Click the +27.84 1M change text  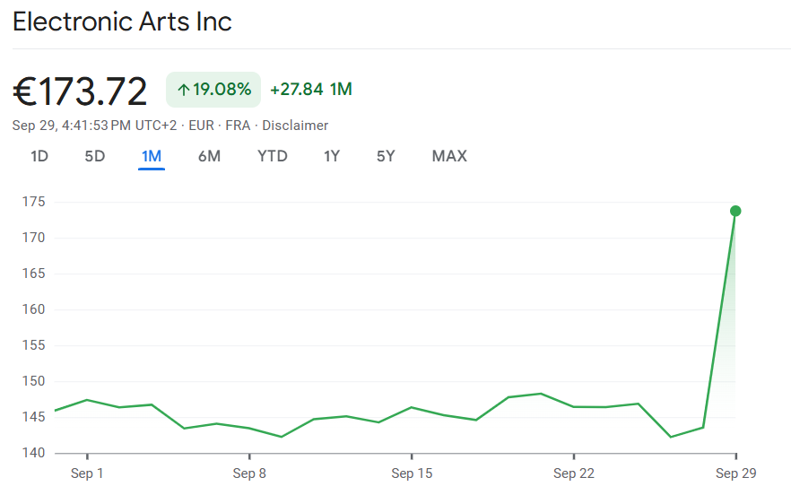point(310,89)
